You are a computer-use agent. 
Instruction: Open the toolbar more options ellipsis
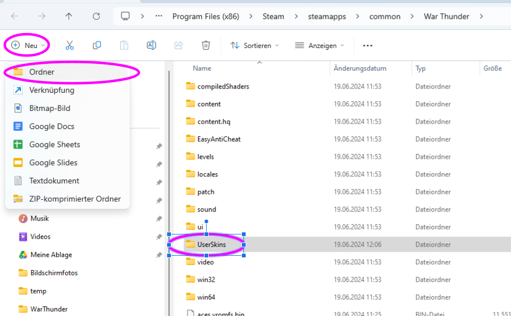click(x=367, y=45)
